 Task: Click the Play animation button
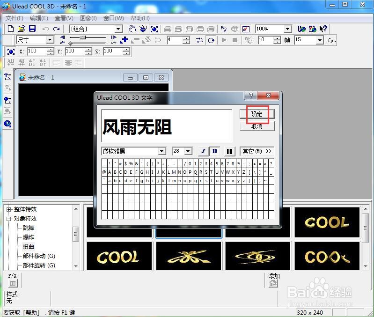tap(224, 40)
